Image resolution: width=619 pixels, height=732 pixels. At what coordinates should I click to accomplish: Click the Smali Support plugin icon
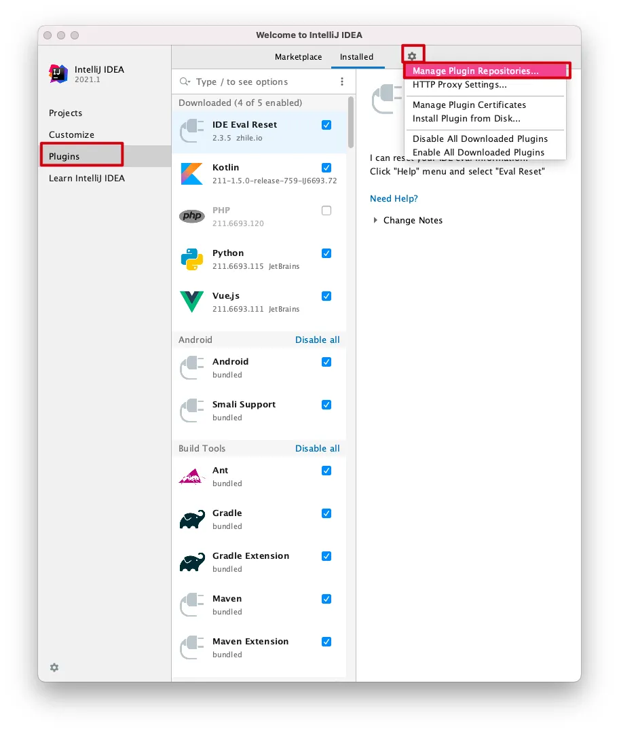click(x=192, y=410)
